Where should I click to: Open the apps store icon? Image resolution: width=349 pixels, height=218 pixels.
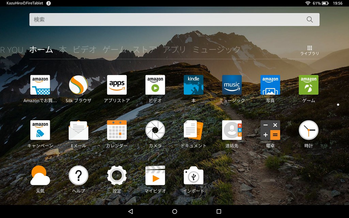tap(117, 85)
